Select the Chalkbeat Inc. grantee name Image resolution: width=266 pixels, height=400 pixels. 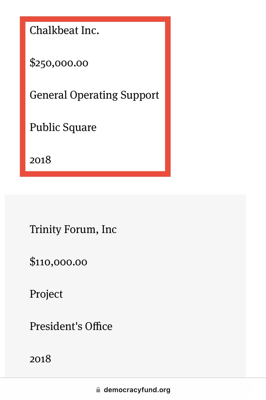(64, 31)
